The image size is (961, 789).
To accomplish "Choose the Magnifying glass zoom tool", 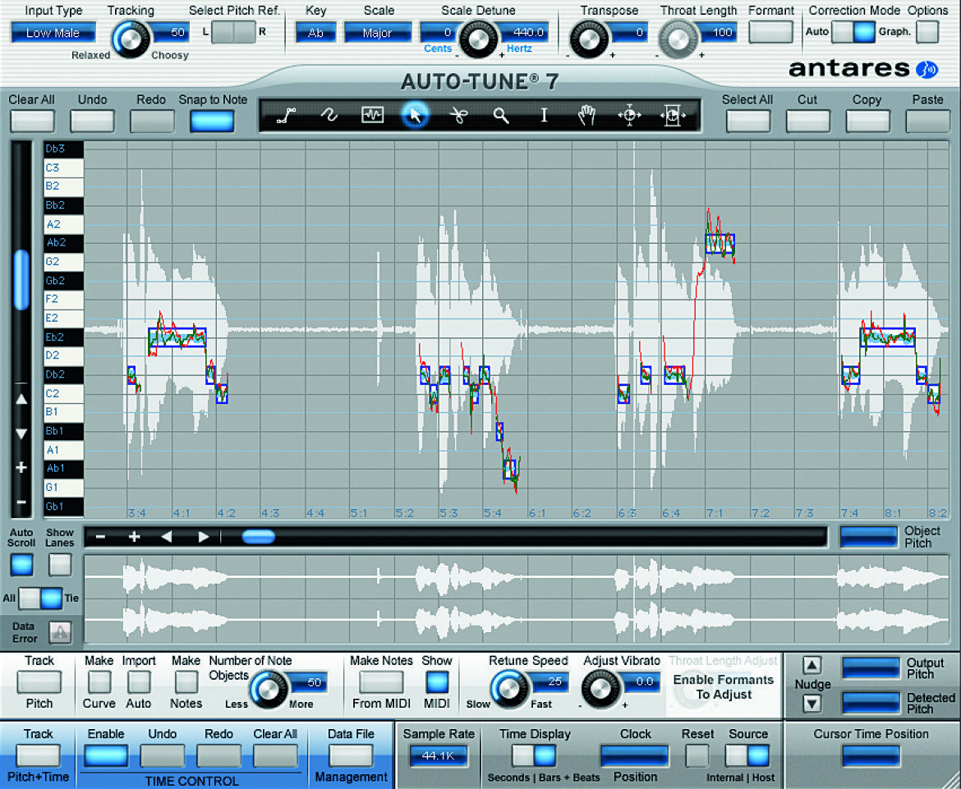I will pos(501,115).
